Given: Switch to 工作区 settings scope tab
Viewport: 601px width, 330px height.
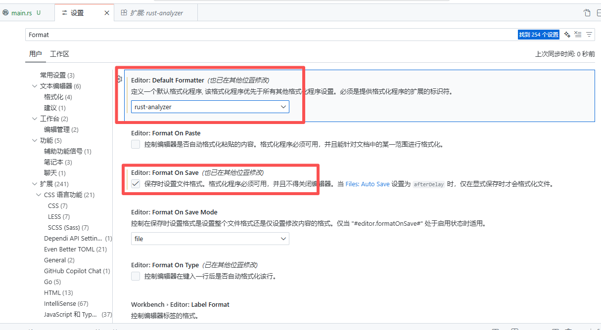Looking at the screenshot, I should pyautogui.click(x=59, y=54).
